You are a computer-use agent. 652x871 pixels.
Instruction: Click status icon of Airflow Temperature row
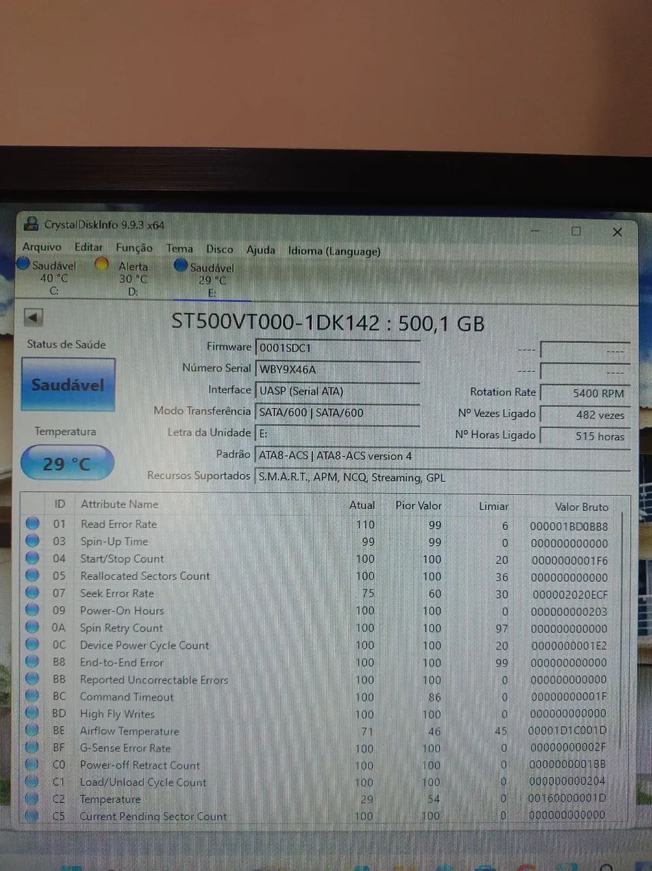32,730
